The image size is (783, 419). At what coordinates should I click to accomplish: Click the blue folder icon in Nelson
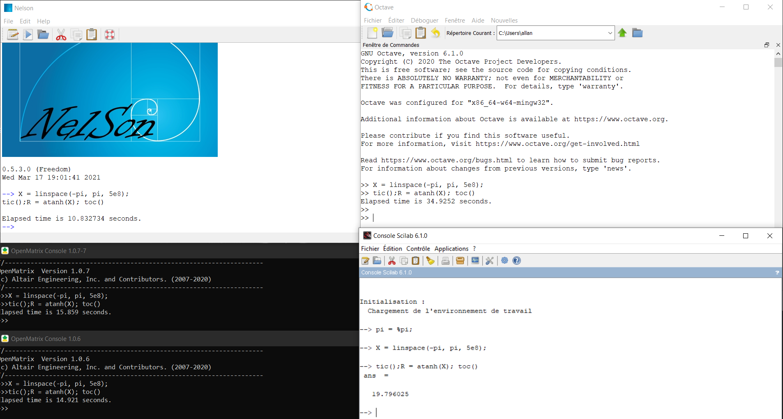coord(43,35)
